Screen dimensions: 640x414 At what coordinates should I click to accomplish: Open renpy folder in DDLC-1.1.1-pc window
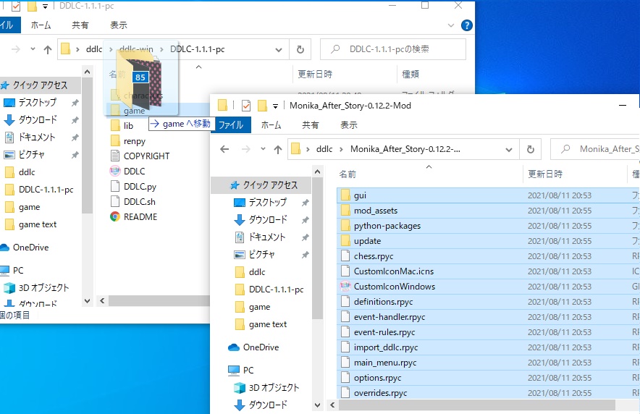[134, 141]
